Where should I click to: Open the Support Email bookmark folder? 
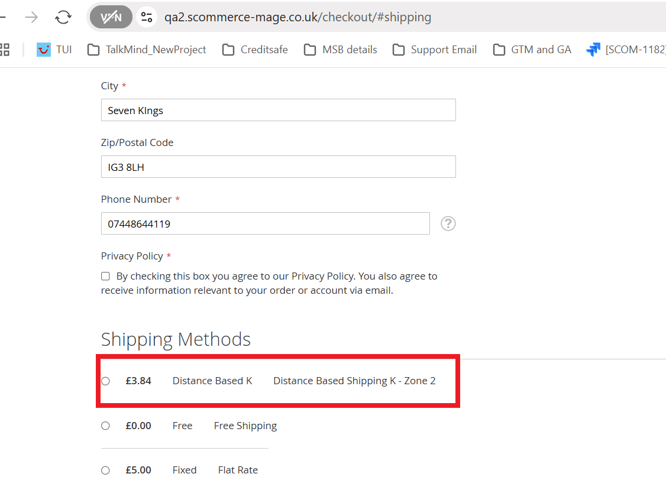pos(435,50)
